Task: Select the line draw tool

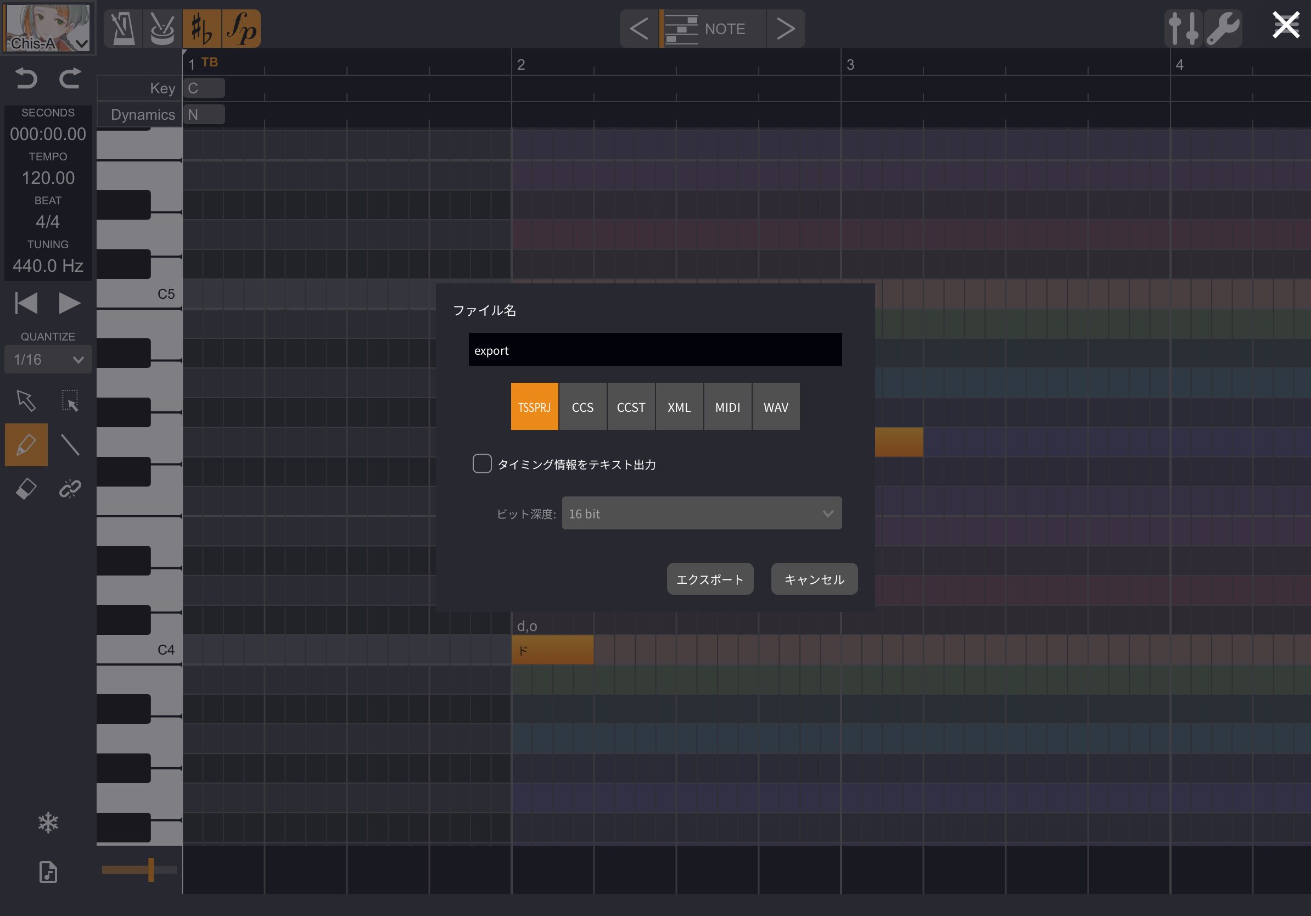Action: pyautogui.click(x=70, y=445)
